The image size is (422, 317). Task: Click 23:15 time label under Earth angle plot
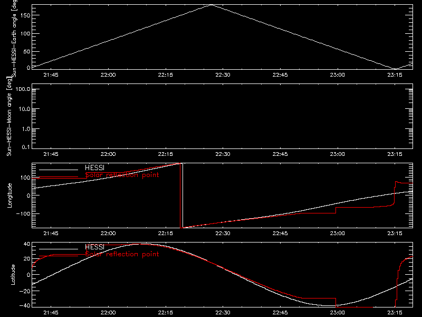click(x=395, y=75)
